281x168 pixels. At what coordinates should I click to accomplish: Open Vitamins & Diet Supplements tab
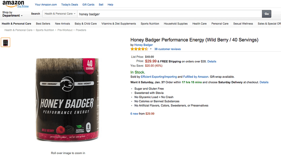(x=119, y=24)
